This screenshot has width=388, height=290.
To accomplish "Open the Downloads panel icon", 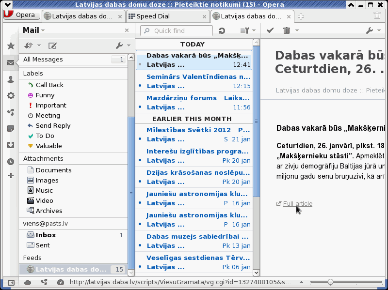I will point(11,145).
